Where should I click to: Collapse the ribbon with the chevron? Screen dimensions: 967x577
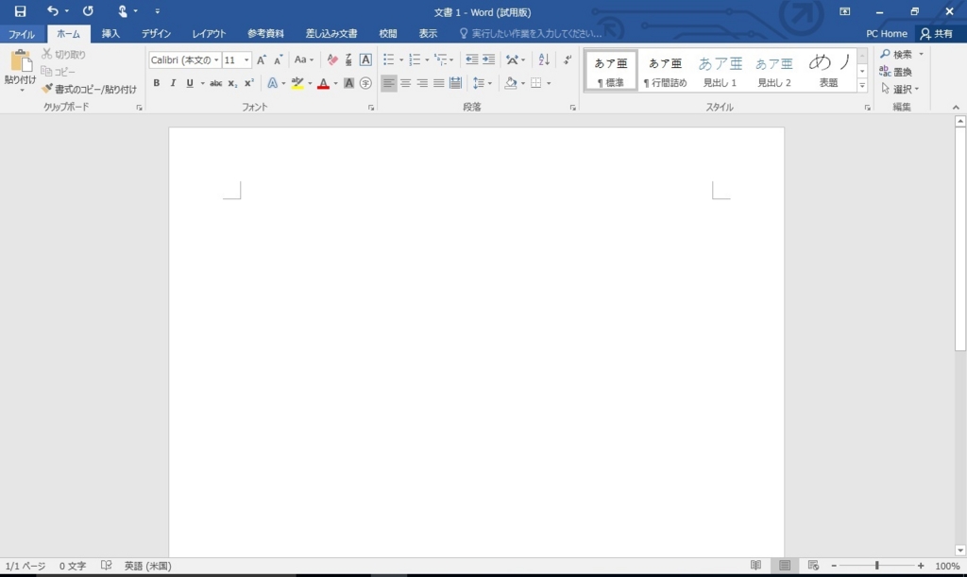[956, 108]
